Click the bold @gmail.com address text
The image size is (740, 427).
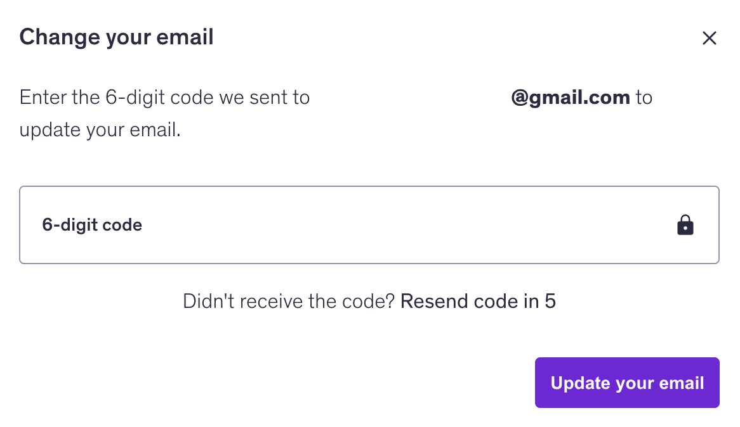click(570, 98)
